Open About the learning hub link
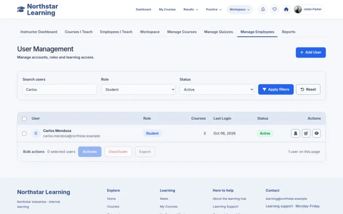343x214 pixels. pyautogui.click(x=229, y=199)
